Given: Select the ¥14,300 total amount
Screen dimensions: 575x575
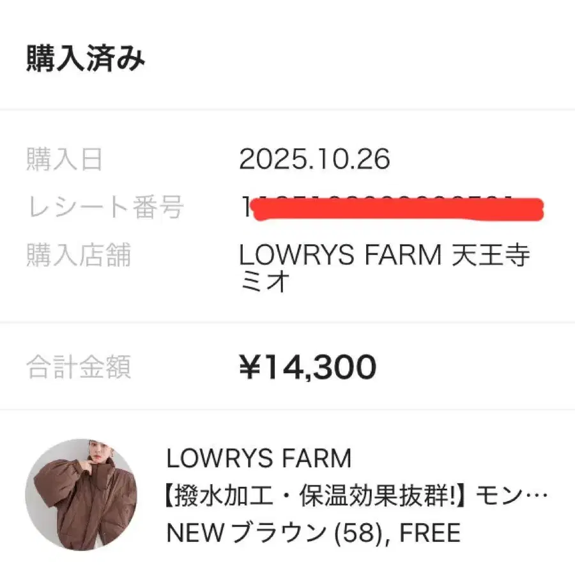Looking at the screenshot, I should 307,367.
